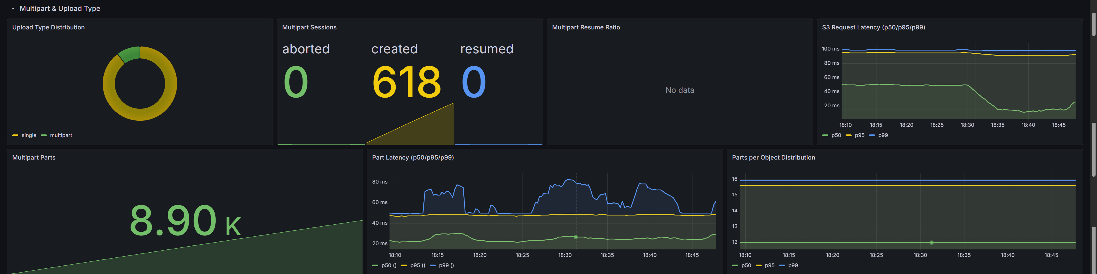
Task: Open the Upload Type Distribution panel title menu
Action: click(48, 27)
